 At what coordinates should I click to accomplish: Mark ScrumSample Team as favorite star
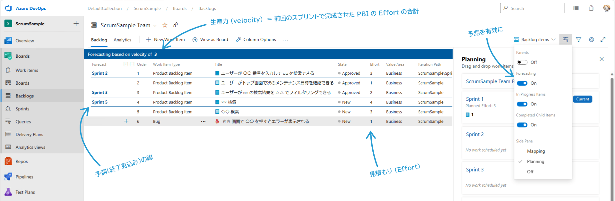[x=165, y=25]
